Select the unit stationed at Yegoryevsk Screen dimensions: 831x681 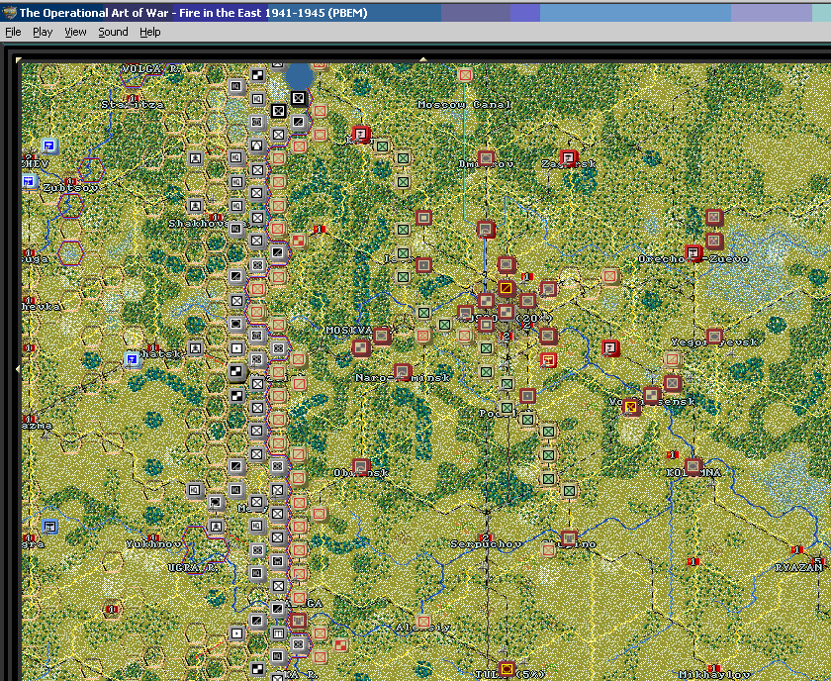click(714, 336)
